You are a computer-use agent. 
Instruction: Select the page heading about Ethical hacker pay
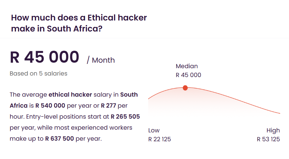click(79, 23)
